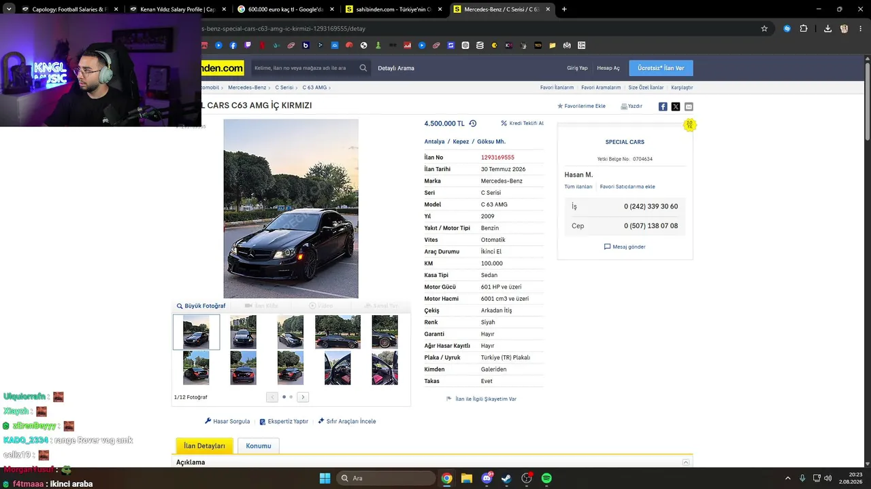Open the tab search dropdown in Chrome
Screen dimensions: 871x489
(x=9, y=10)
